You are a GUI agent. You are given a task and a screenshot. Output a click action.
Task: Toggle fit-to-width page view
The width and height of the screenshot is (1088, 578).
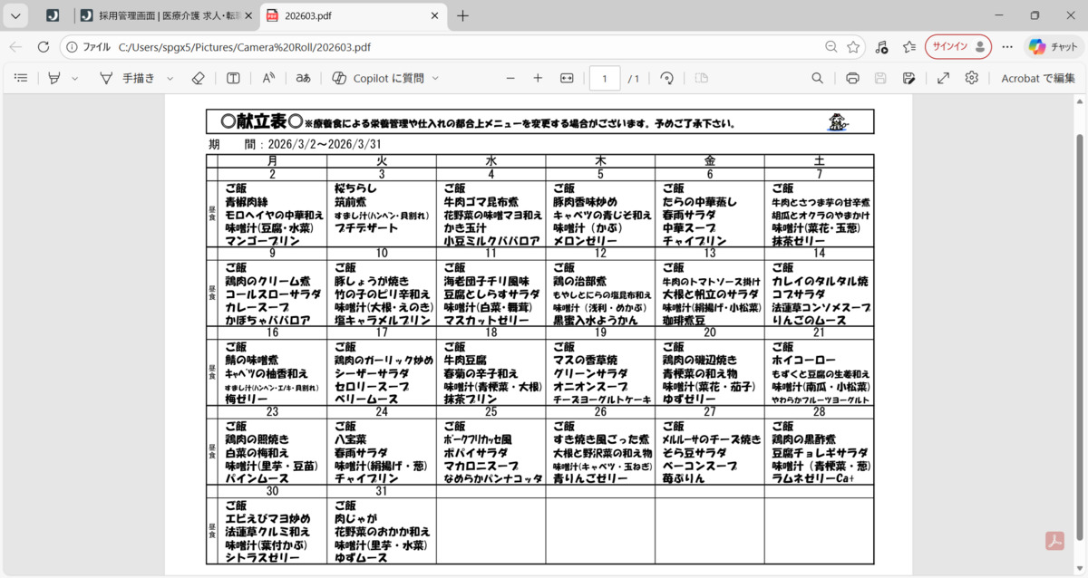[567, 79]
